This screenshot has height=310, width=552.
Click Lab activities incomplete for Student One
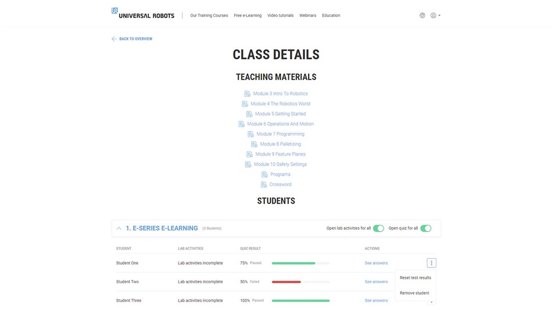(200, 263)
